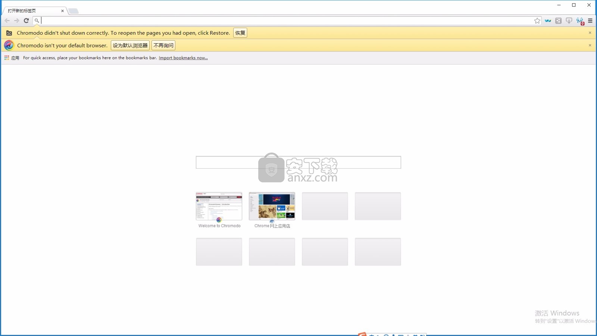Dismiss the default browser infobar

point(590,45)
